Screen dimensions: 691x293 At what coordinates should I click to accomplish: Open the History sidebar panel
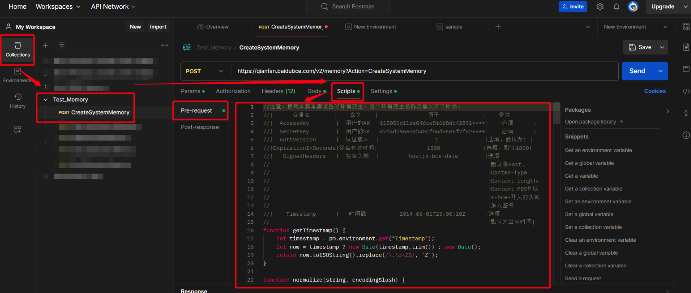coord(18,100)
